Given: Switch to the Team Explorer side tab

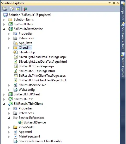Looking at the screenshot, I should point(123,65).
